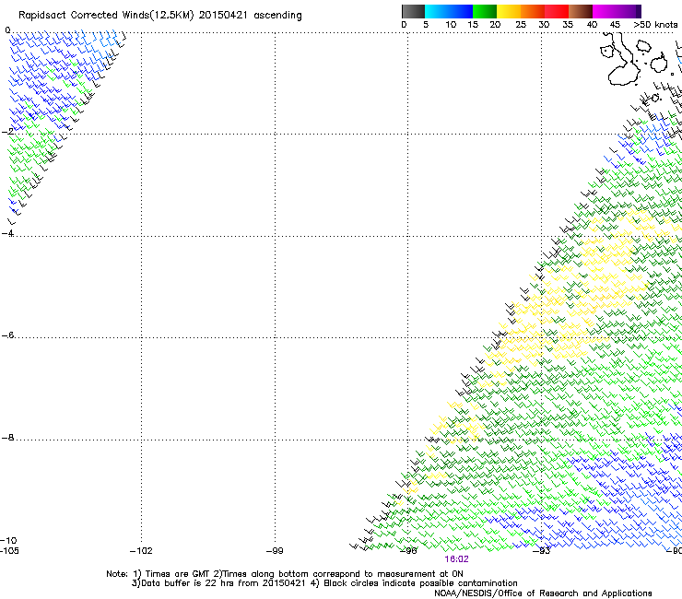Click the '-102' longitude axis label
682x599 pixels.
141,551
